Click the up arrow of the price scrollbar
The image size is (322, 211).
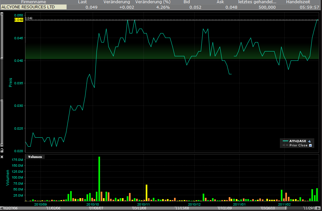click(2, 14)
